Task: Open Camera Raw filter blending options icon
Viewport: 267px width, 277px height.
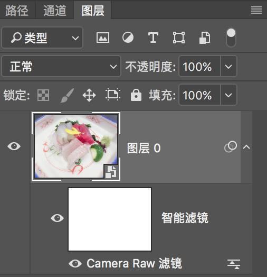Action: [234, 264]
